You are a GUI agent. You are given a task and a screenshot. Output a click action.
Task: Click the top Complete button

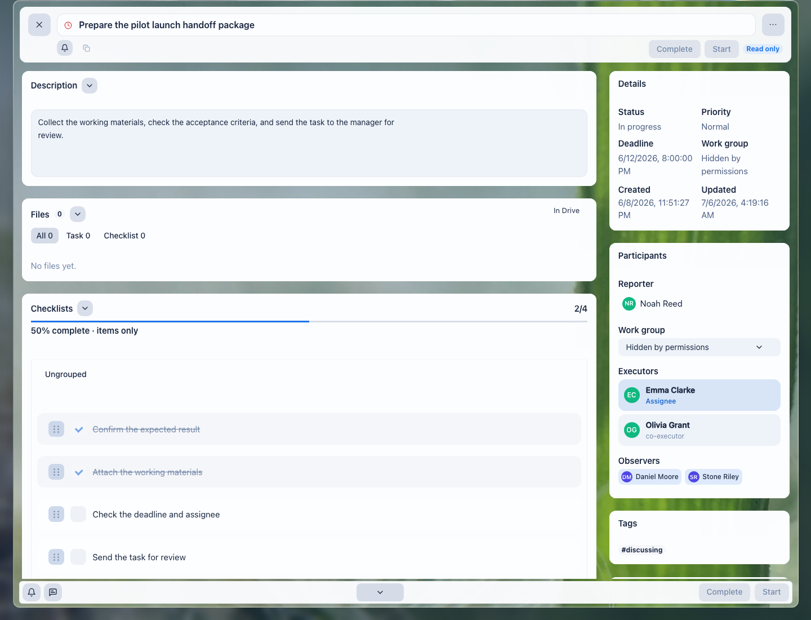pos(674,49)
